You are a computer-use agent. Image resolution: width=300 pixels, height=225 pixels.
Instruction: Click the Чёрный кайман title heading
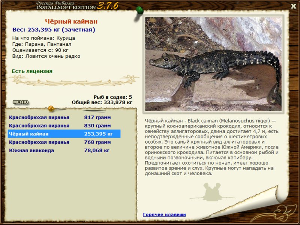71,21
